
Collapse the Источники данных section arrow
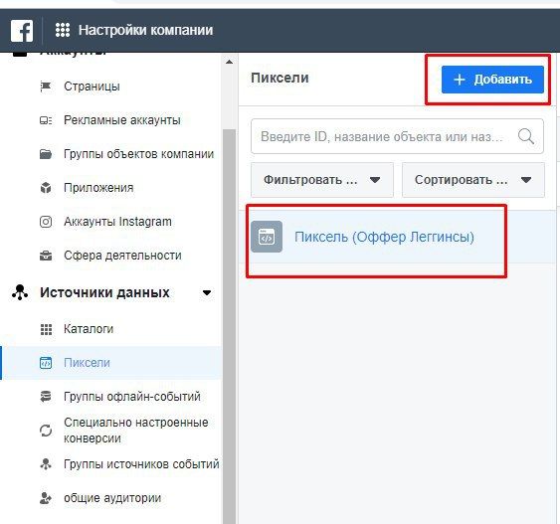[207, 292]
